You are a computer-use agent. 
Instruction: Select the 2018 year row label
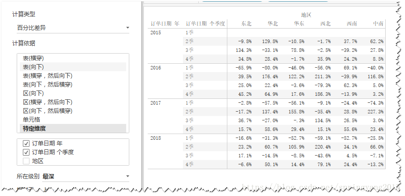[156, 138]
